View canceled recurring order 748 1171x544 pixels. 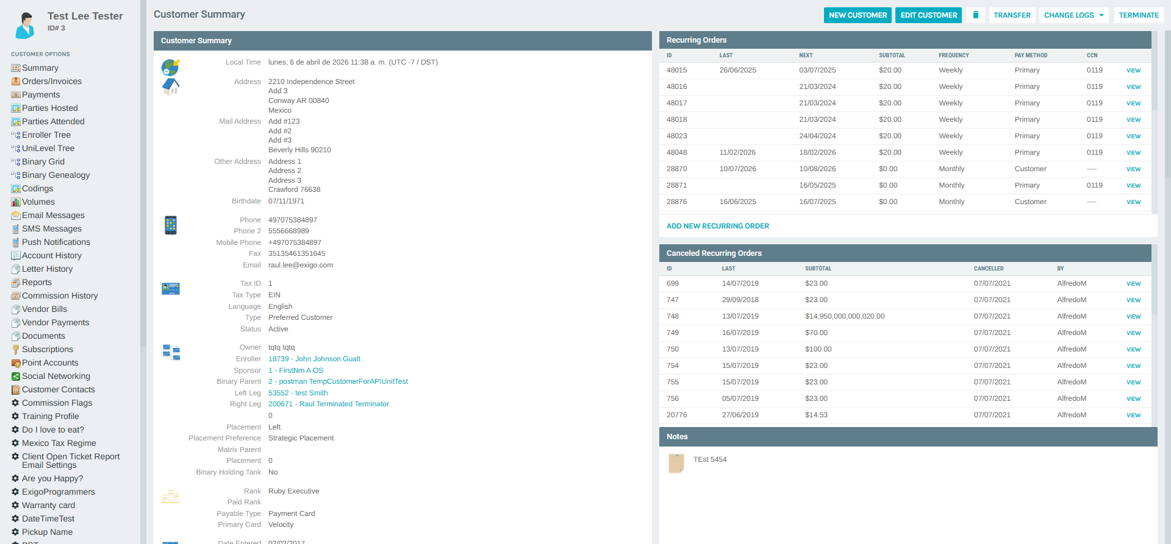(1133, 317)
